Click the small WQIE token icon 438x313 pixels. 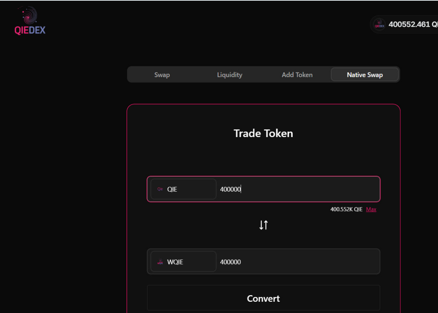[x=160, y=262]
